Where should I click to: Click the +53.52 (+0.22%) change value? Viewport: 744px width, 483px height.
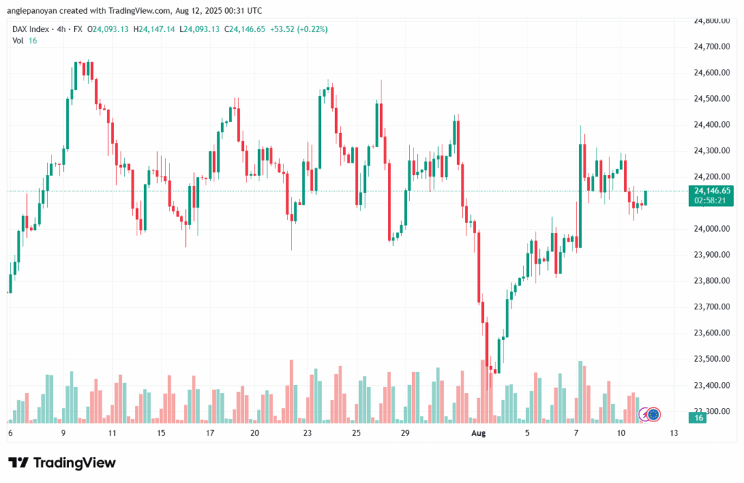(x=299, y=29)
